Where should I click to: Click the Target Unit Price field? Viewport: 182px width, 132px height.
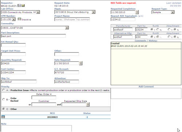pos(13,54)
